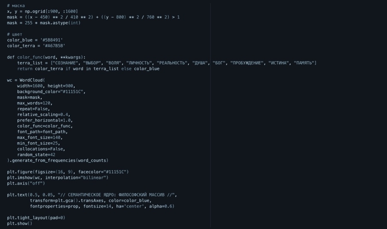Click the '#5B8491' color_blue hex value
This screenshot has height=229, width=387.
pos(52,40)
